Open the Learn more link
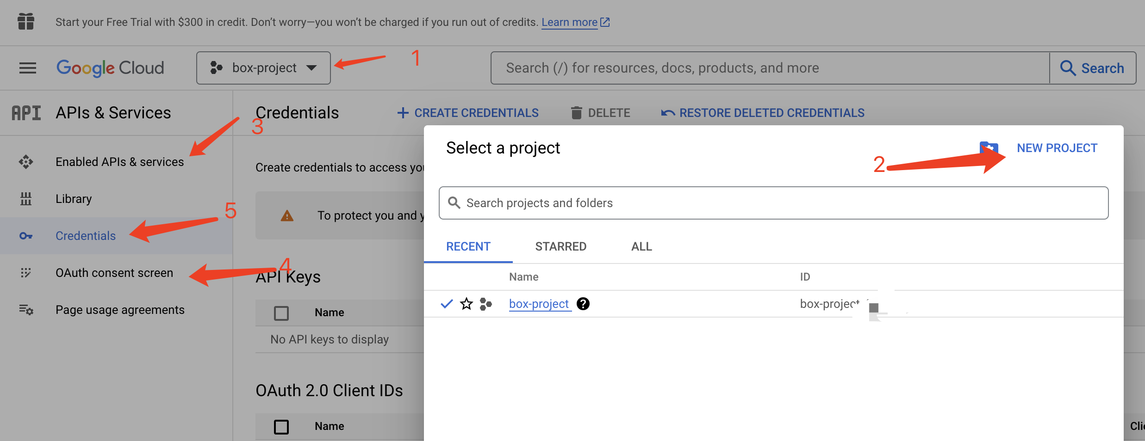Viewport: 1145px width, 441px height. pos(569,22)
